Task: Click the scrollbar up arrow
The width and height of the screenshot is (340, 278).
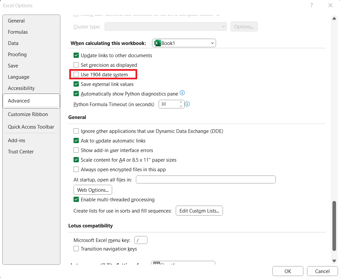Action: (334, 19)
